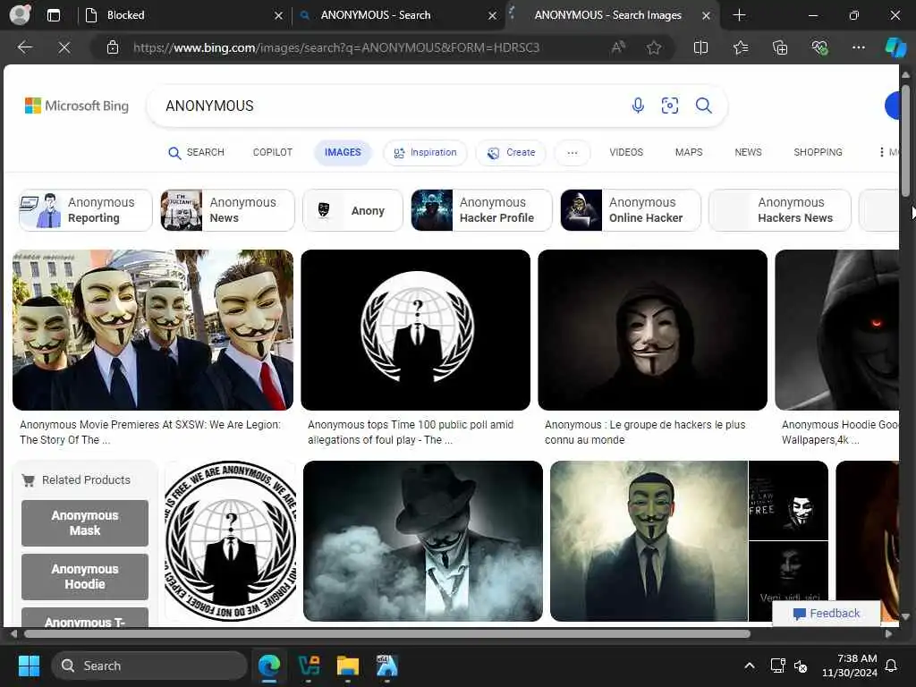
Task: Open File Explorer from the taskbar
Action: tap(348, 666)
